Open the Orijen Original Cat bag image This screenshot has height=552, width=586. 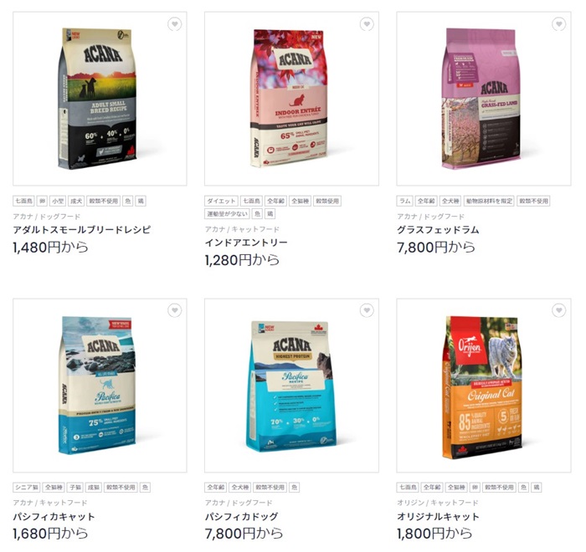pyautogui.click(x=482, y=388)
